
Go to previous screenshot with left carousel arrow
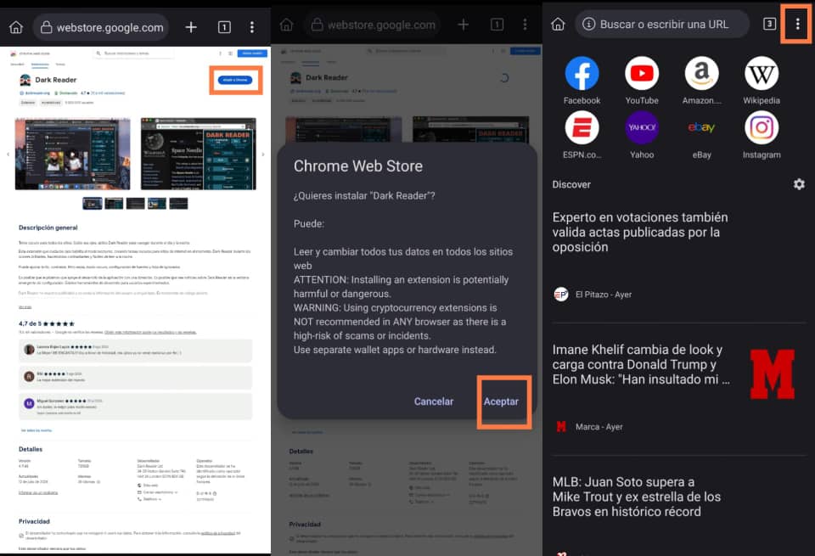click(8, 154)
